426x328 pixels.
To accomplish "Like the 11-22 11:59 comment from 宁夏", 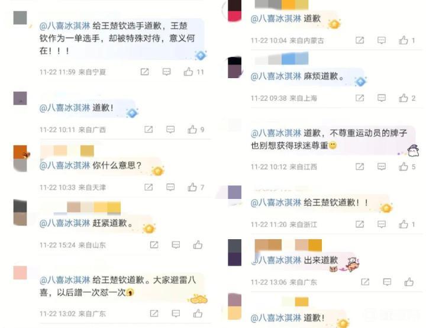I will [188, 72].
